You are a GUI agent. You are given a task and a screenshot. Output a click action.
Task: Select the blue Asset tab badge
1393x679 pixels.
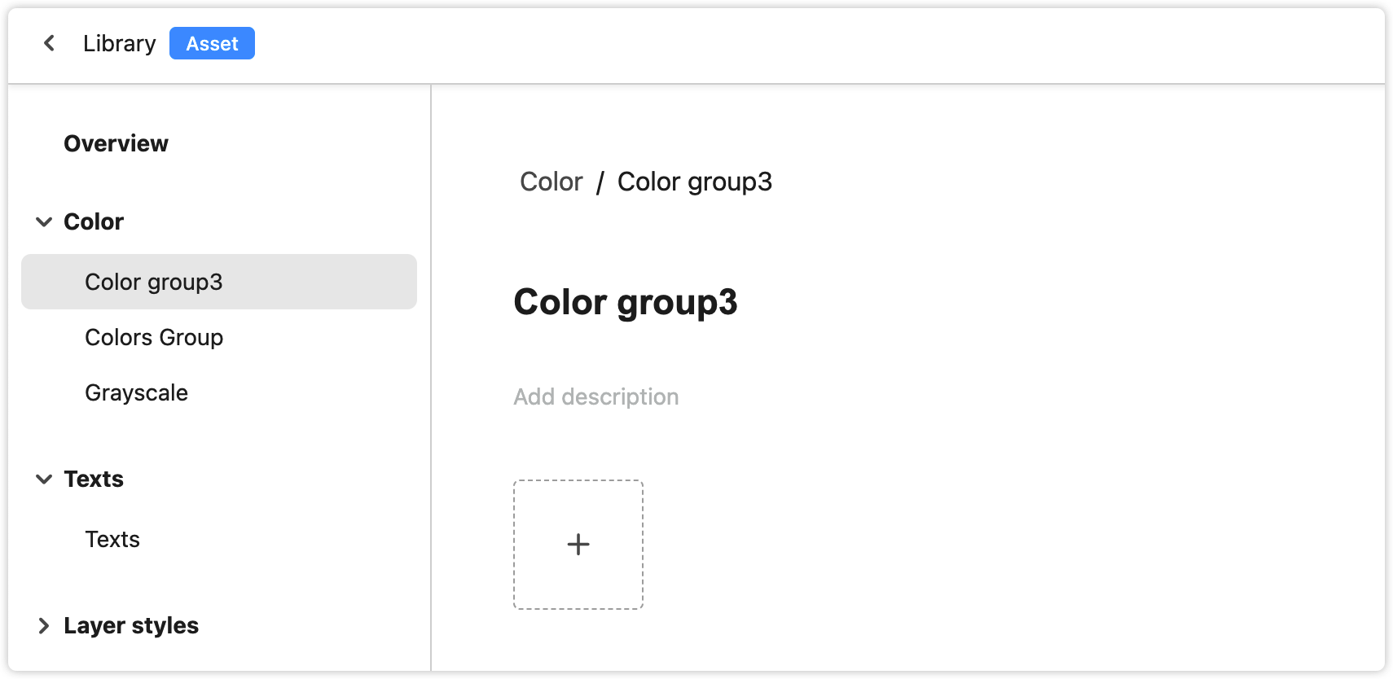(x=212, y=43)
